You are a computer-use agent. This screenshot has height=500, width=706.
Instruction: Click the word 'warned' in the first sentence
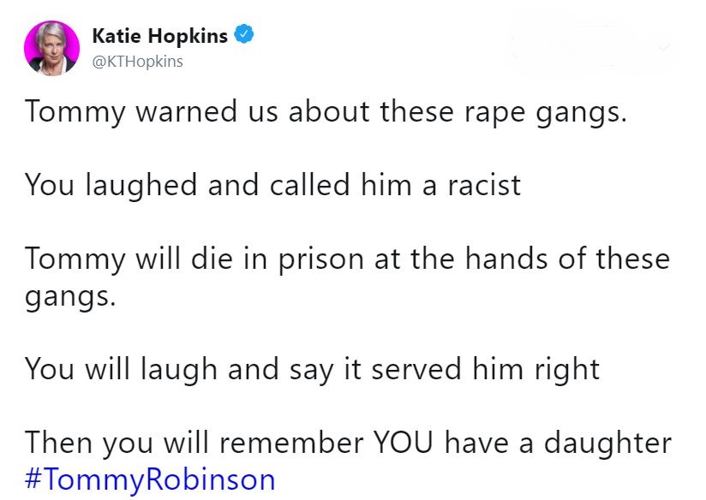click(x=187, y=111)
